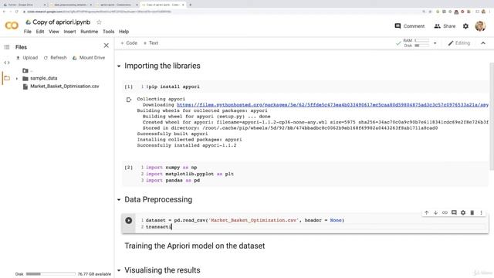Open the table of contents sidebar icon
This screenshot has height=278, width=494.
coord(7,47)
